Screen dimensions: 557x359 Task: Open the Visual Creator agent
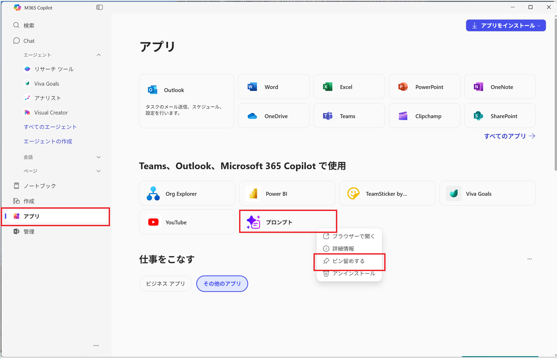[51, 112]
